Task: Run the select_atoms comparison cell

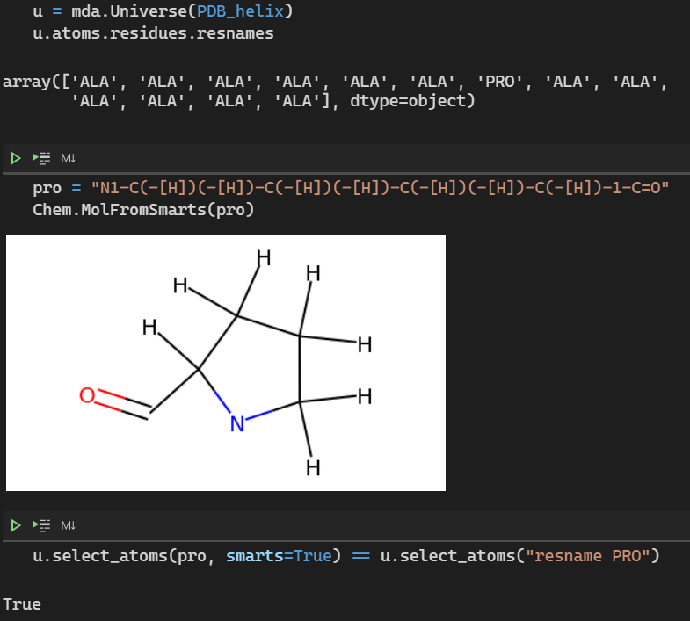Action: click(x=16, y=525)
